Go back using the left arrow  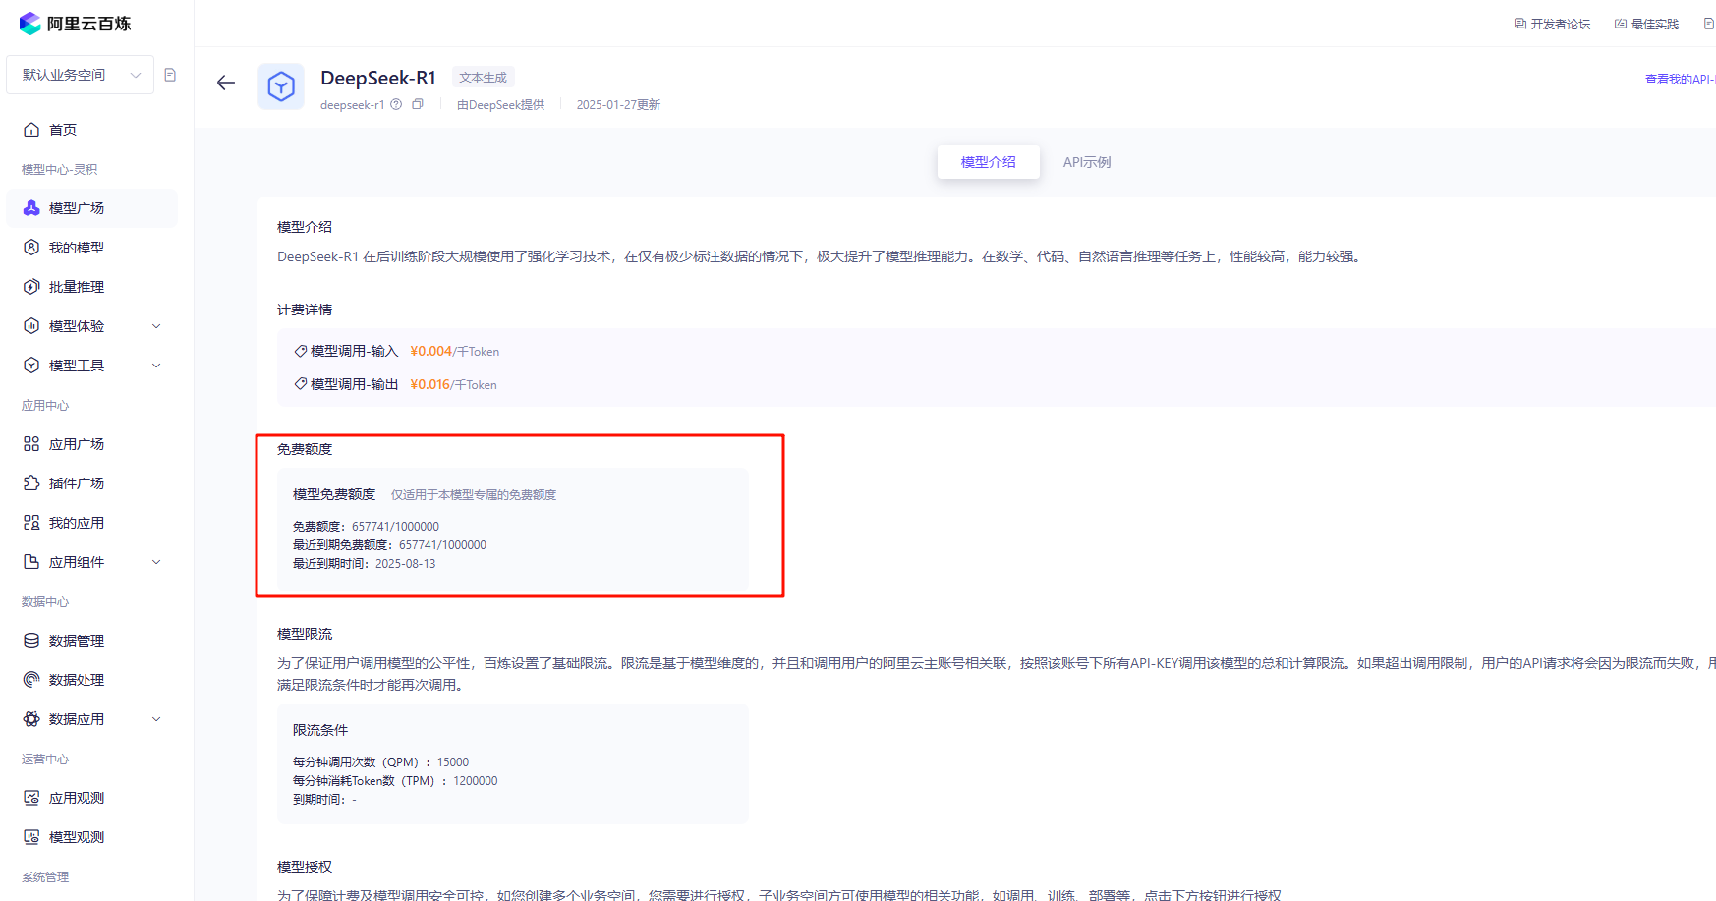[x=226, y=83]
